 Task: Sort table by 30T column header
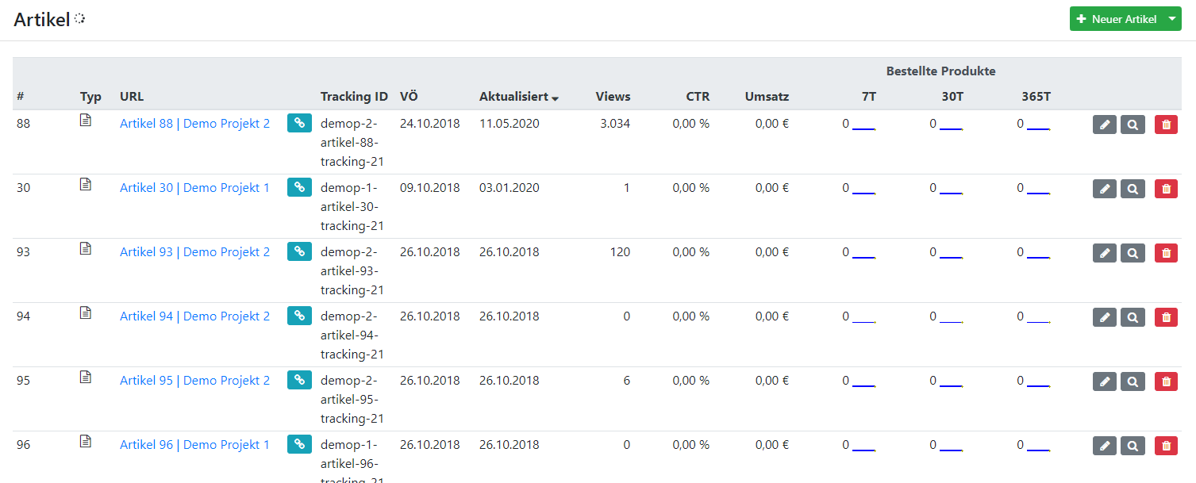coord(952,97)
